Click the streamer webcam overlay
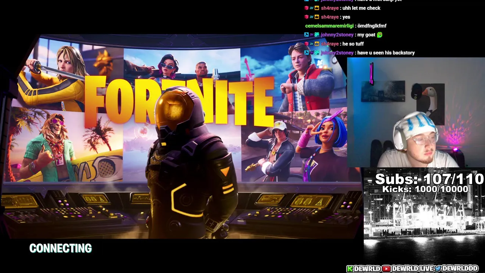The width and height of the screenshot is (485, 273). (416, 112)
